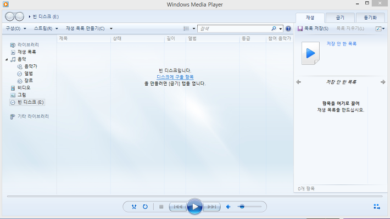
Task: Click the next playlist right arrow
Action: (x=383, y=82)
